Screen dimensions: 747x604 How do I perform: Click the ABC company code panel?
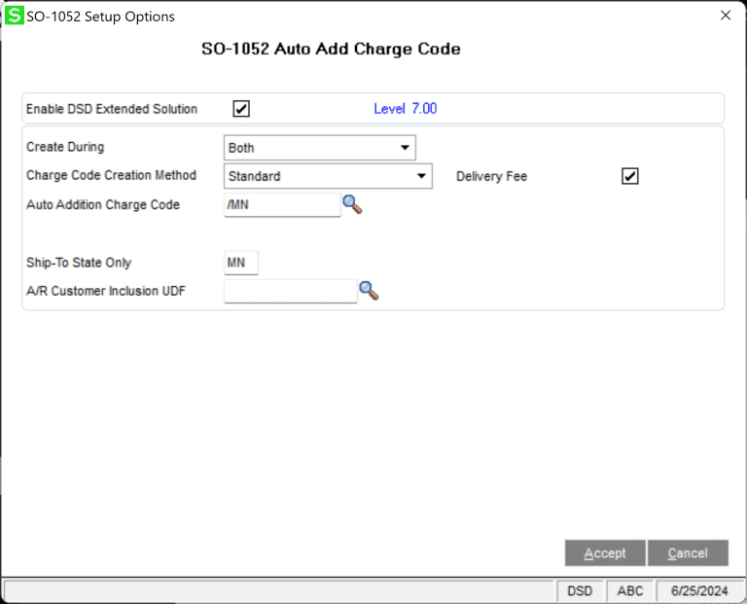629,591
